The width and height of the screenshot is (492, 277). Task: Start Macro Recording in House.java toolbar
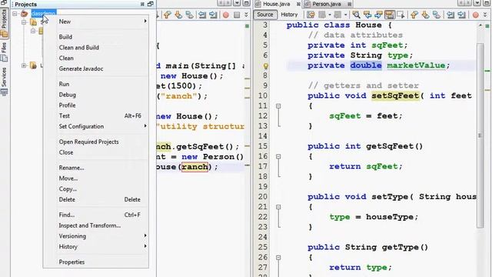475,15
